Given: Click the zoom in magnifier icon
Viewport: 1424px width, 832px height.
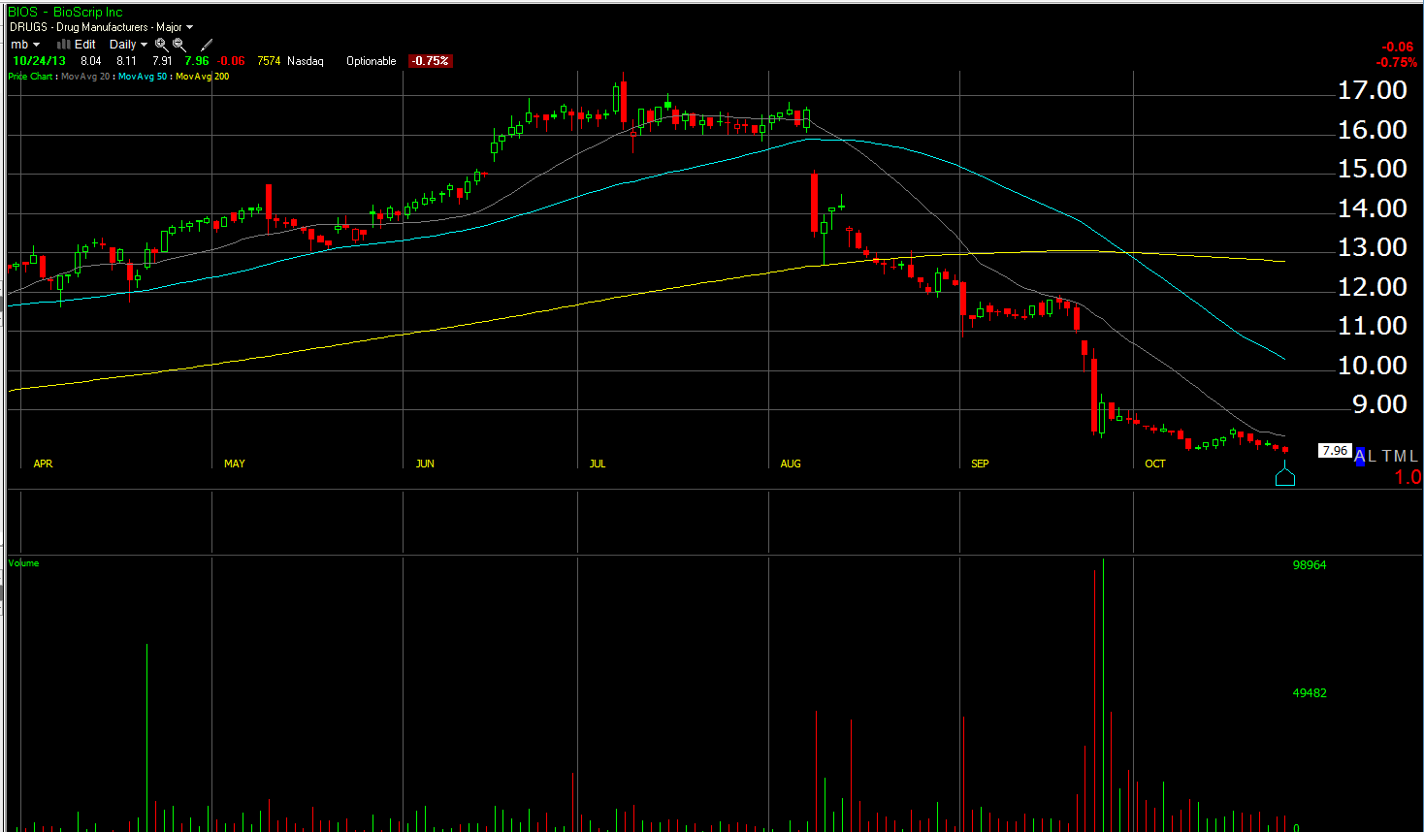Looking at the screenshot, I should pyautogui.click(x=161, y=45).
